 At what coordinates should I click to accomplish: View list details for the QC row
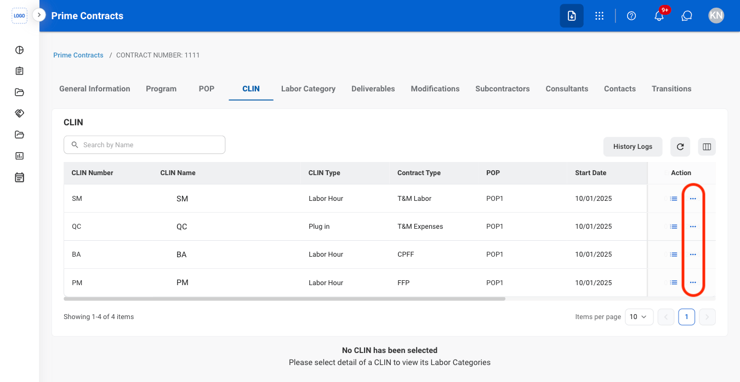[674, 227]
